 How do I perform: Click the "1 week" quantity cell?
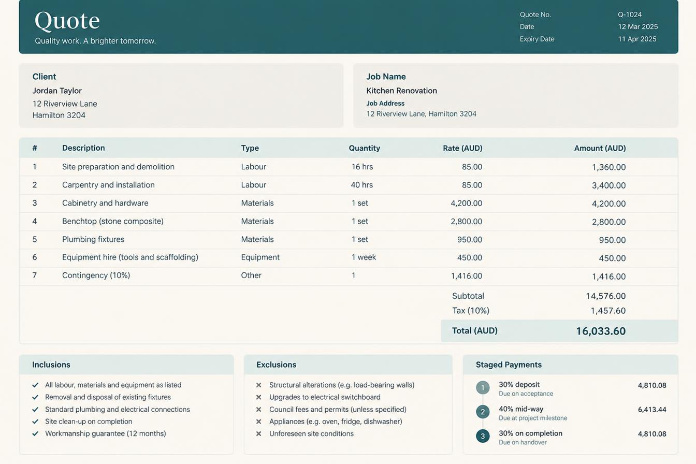coord(364,257)
